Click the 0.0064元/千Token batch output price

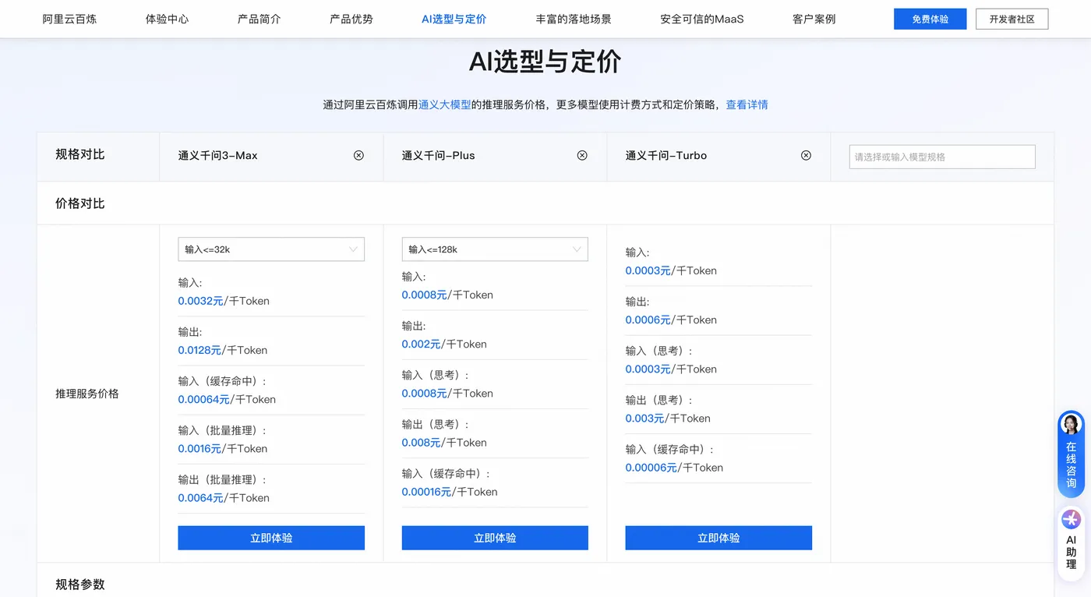pyautogui.click(x=222, y=497)
